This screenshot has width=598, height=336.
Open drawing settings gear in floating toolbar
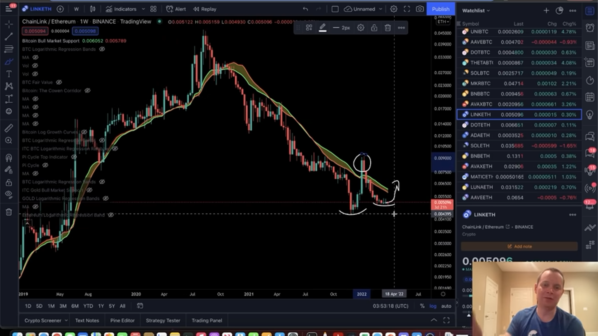click(361, 28)
